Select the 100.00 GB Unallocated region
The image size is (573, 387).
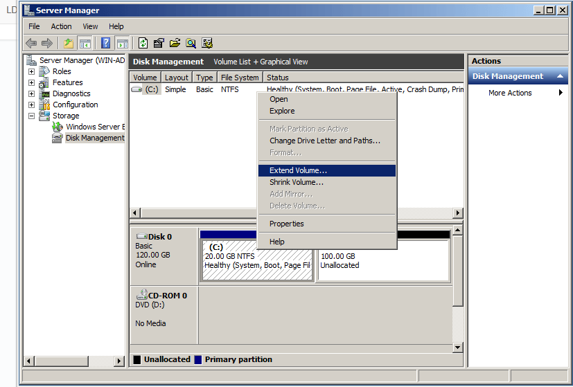tap(384, 260)
